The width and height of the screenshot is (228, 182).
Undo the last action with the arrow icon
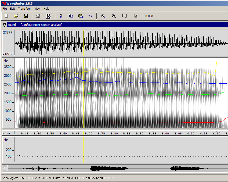90,16
